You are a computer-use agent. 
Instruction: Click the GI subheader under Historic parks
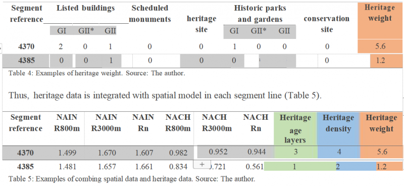234,31
